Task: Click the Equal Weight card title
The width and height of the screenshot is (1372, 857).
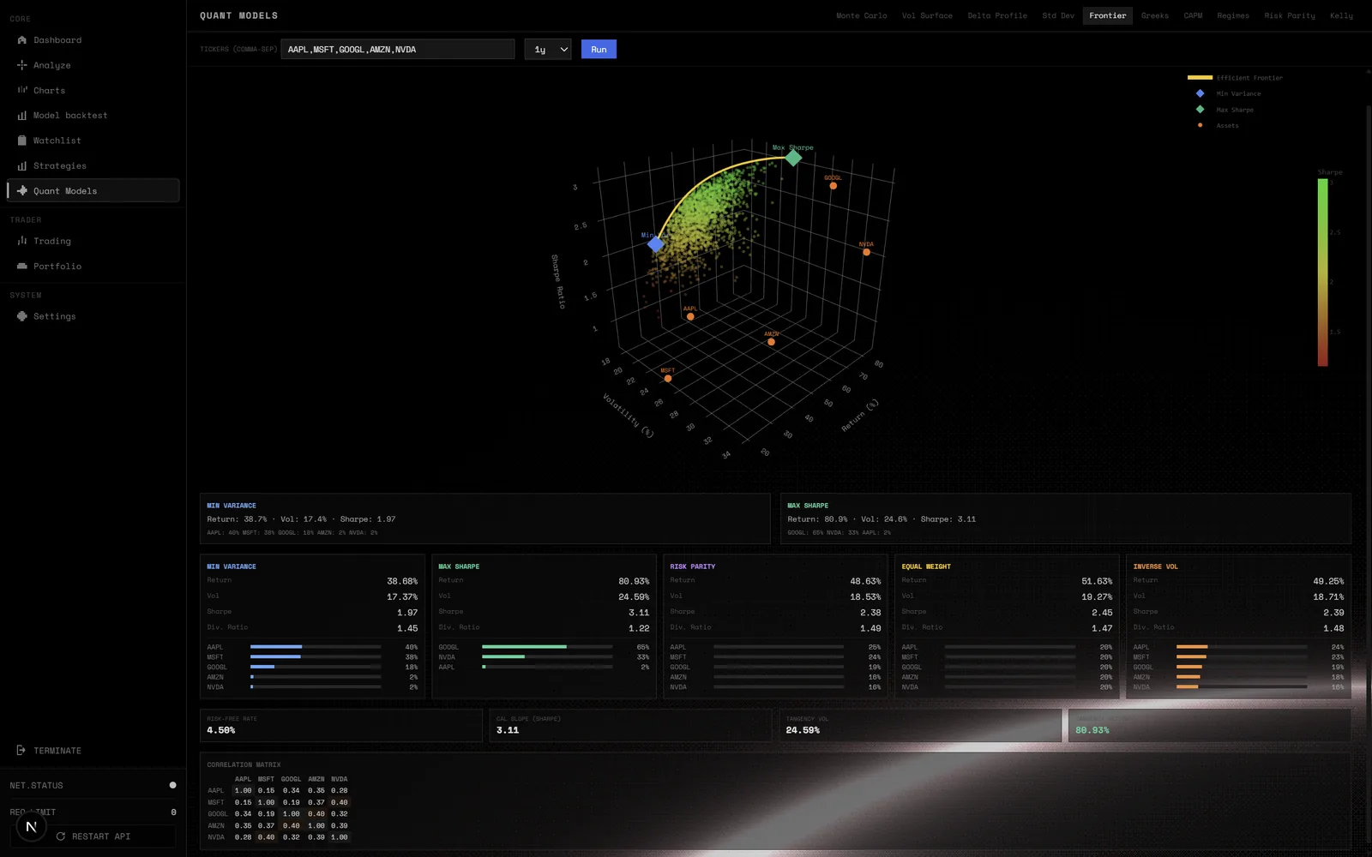Action: [926, 566]
